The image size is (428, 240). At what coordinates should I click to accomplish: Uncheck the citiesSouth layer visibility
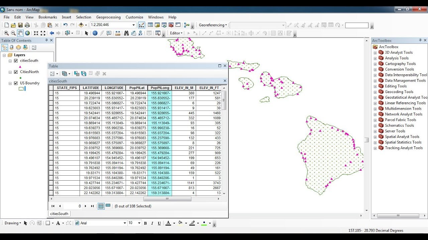(16, 61)
